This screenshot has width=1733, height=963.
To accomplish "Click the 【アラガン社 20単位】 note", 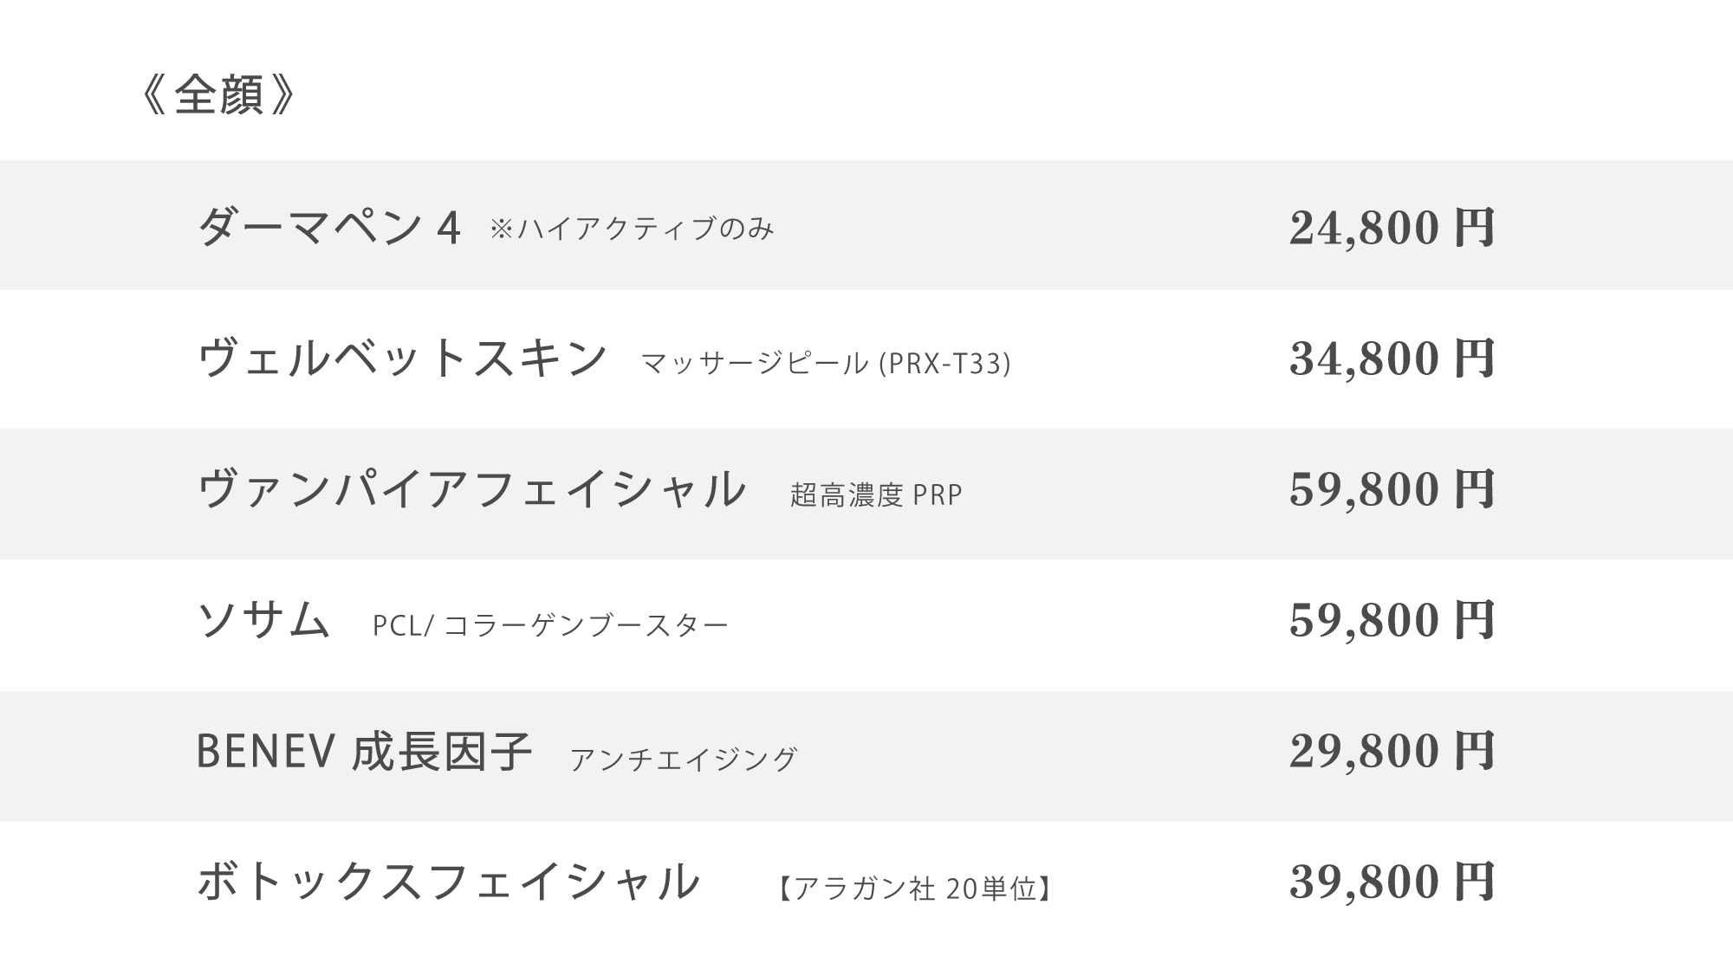I will [x=913, y=889].
